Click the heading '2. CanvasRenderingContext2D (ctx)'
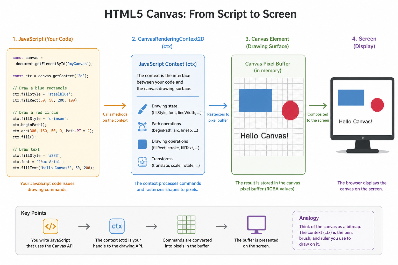 click(x=168, y=43)
